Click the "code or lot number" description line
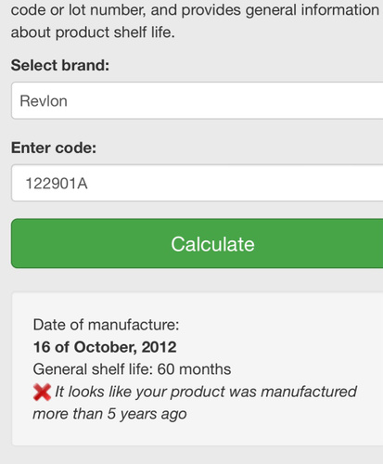Image resolution: width=383 pixels, height=464 pixels. pos(195,10)
